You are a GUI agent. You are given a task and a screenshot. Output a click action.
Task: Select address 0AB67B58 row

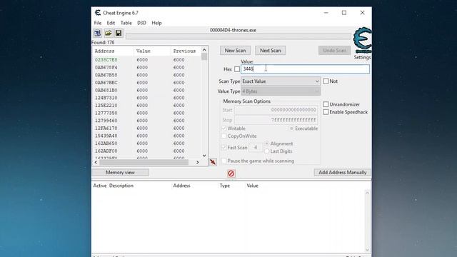pos(146,75)
